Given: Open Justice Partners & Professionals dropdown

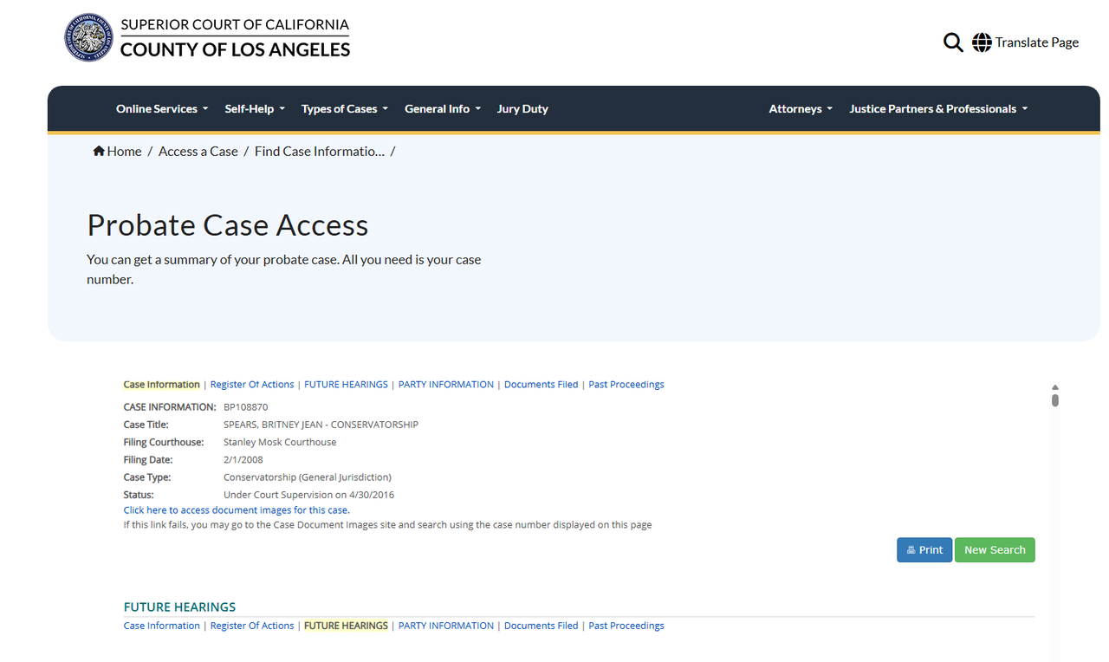Looking at the screenshot, I should 938,109.
